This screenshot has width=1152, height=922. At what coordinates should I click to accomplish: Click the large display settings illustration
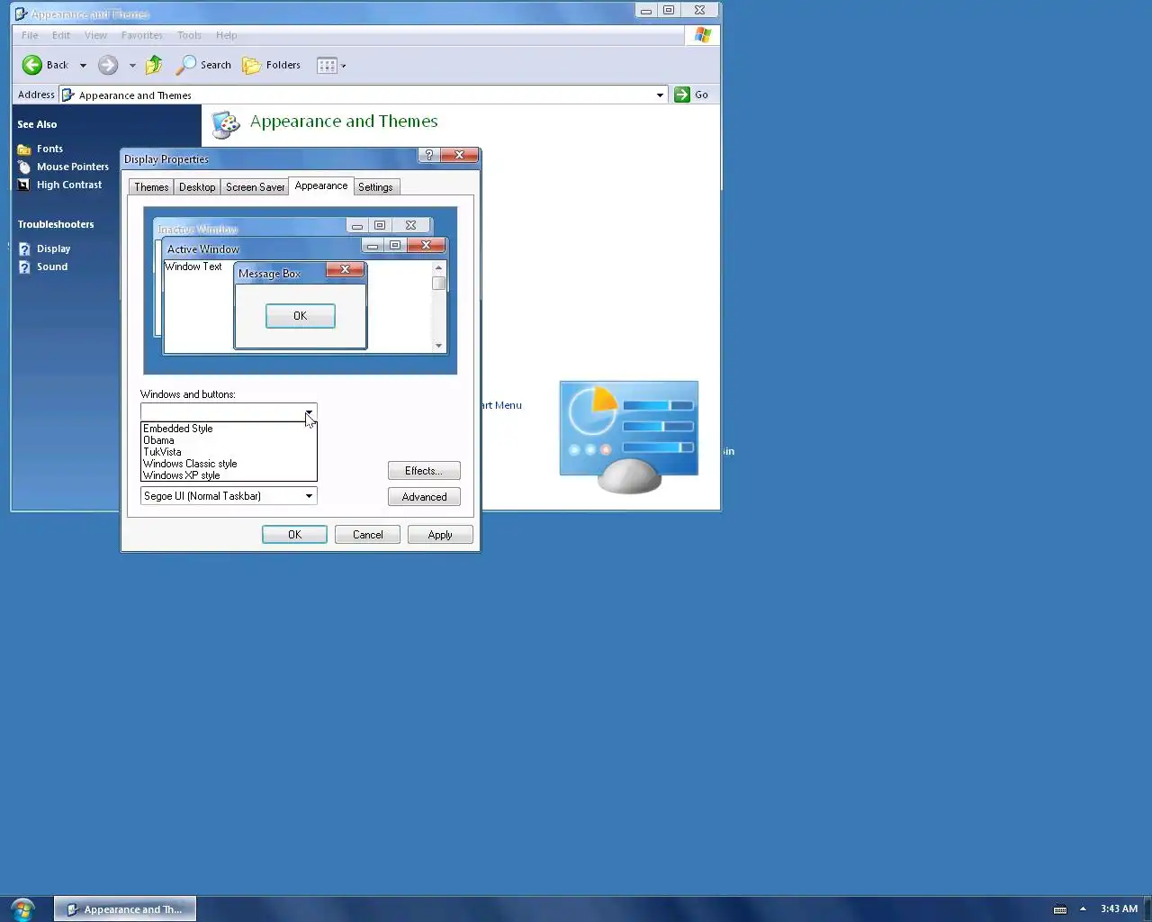pos(629,437)
